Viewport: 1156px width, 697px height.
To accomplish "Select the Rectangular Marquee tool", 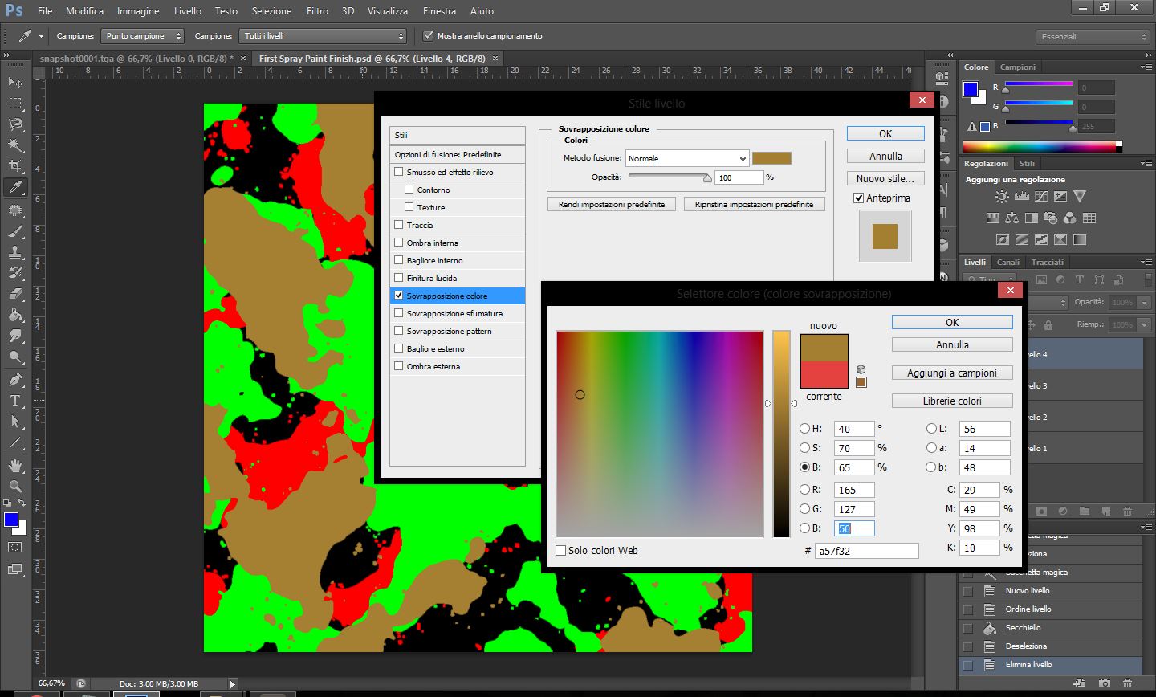I will click(x=15, y=104).
